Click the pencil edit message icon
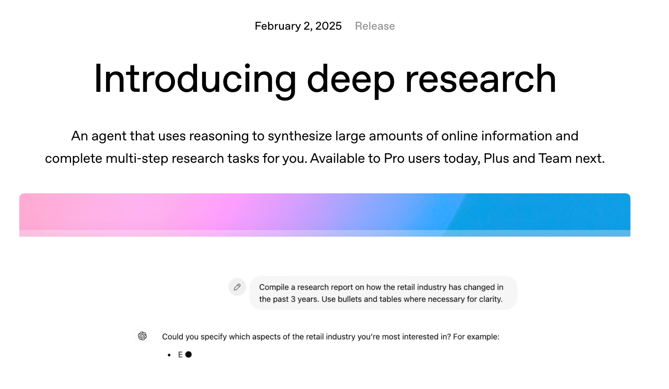This screenshot has width=669, height=389. tap(237, 287)
